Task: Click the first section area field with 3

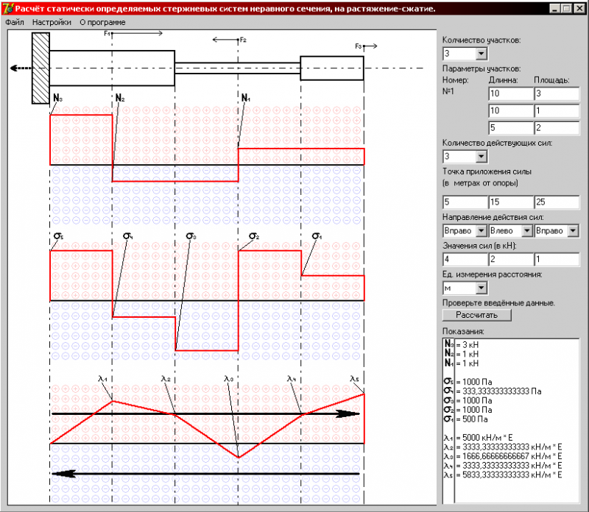Action: click(x=557, y=93)
